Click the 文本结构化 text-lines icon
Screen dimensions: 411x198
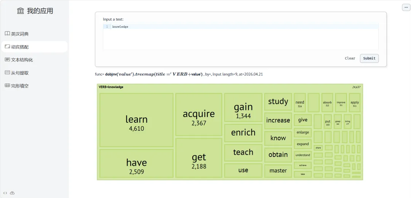[x=7, y=60]
